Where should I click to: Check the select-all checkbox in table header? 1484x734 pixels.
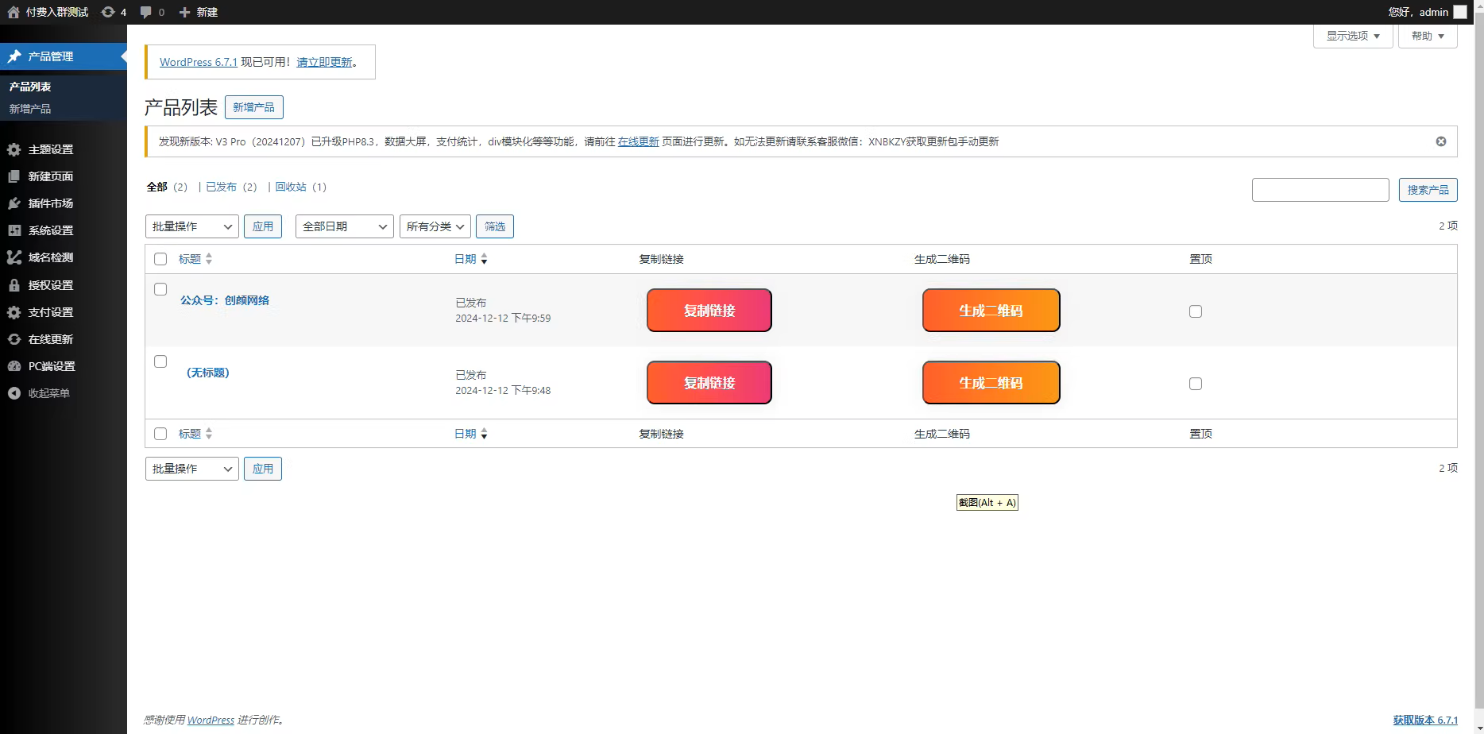[160, 259]
